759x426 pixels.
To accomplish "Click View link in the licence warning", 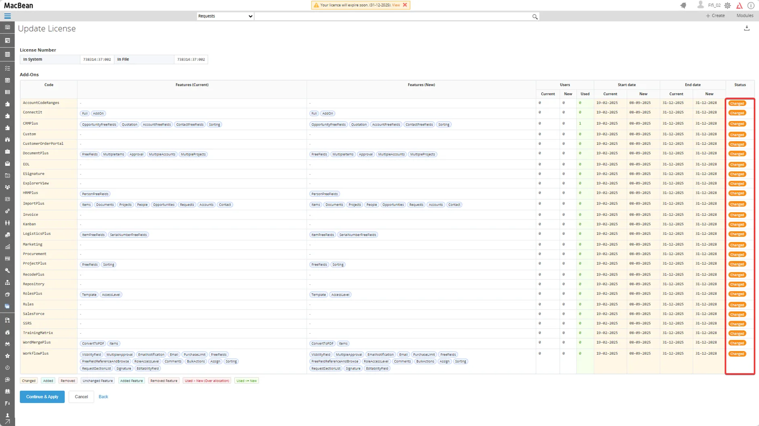I will [x=396, y=5].
